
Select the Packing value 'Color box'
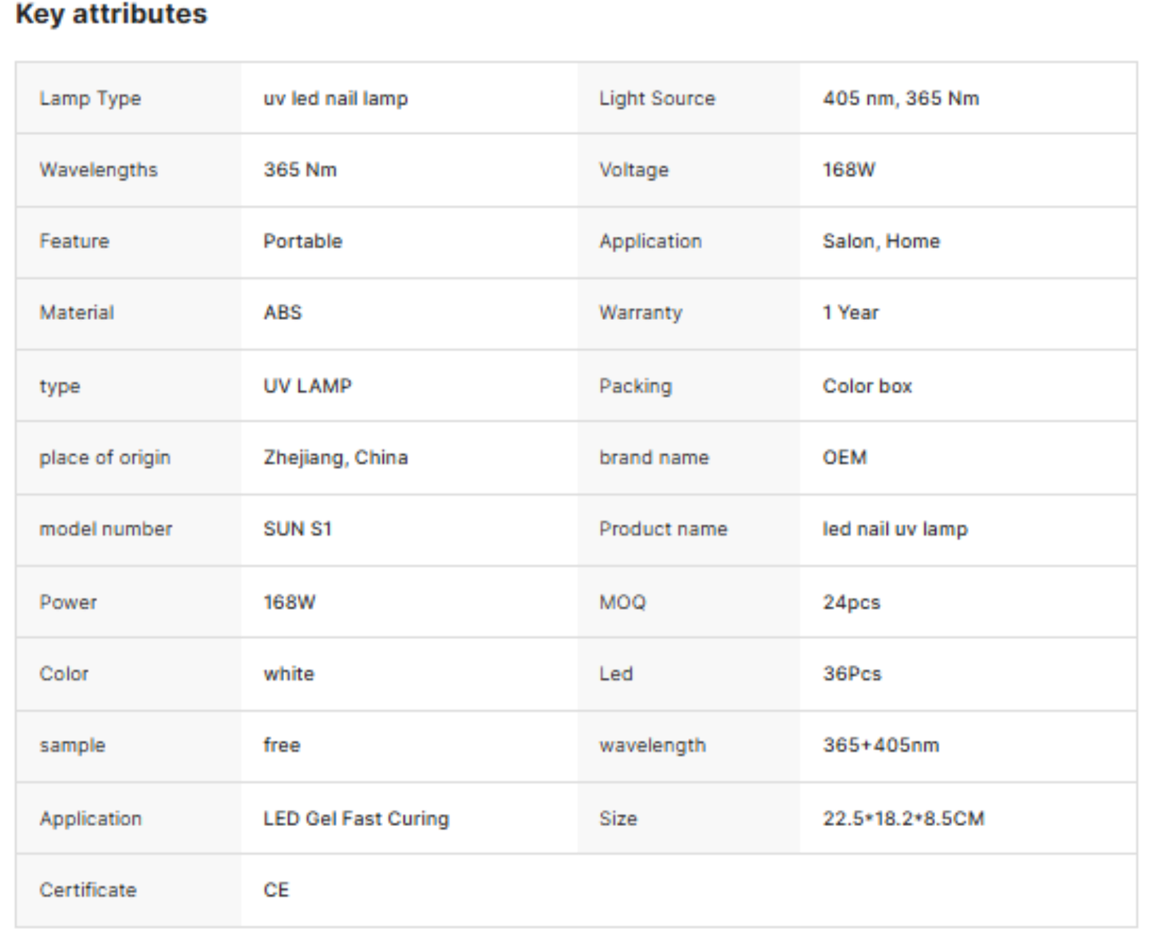pyautogui.click(x=867, y=386)
